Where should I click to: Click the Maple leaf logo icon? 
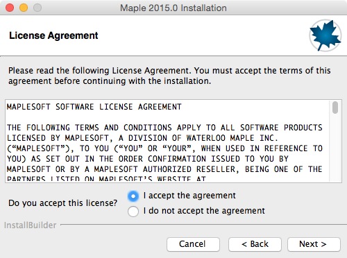pyautogui.click(x=325, y=35)
